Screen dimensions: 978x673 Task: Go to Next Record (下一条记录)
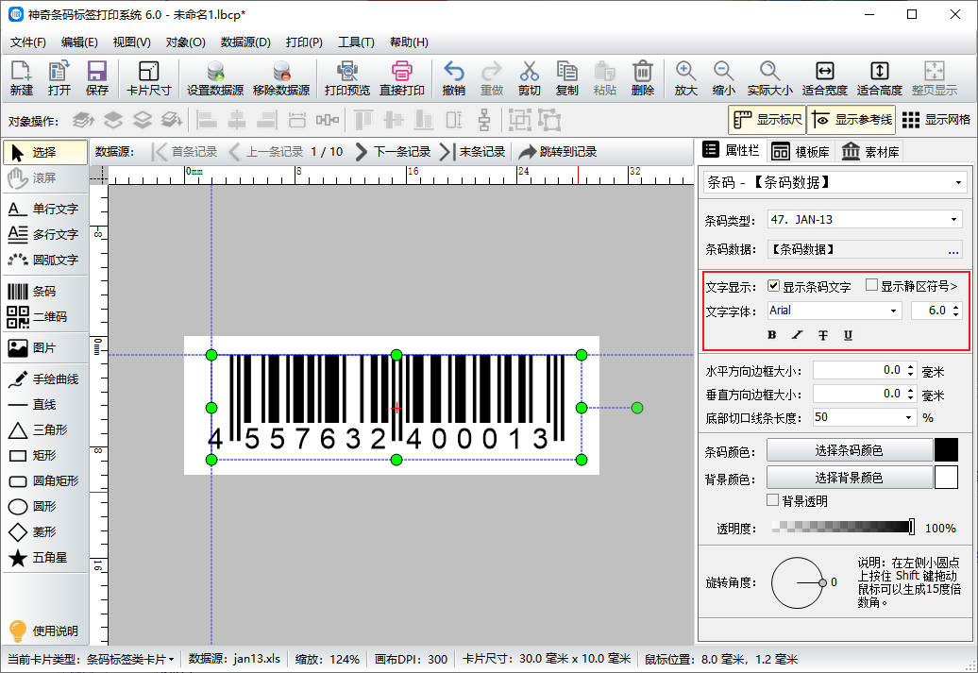click(394, 152)
